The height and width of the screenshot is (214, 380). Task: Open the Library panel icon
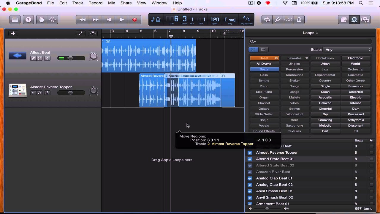pos(15,20)
